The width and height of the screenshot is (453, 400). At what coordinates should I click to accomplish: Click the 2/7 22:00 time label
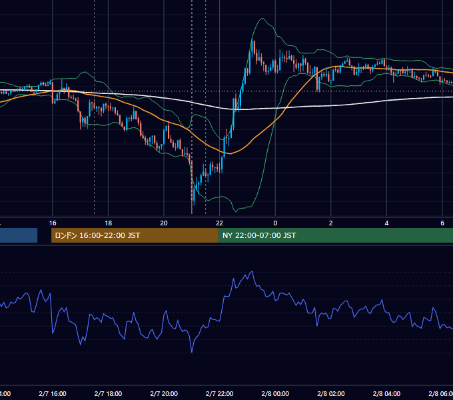coord(220,393)
